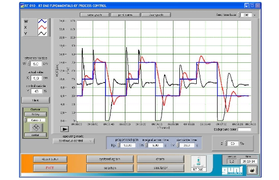The width and height of the screenshot is (279, 180).
Task: Click the cursor mover diamond pad
Action: (36, 128)
